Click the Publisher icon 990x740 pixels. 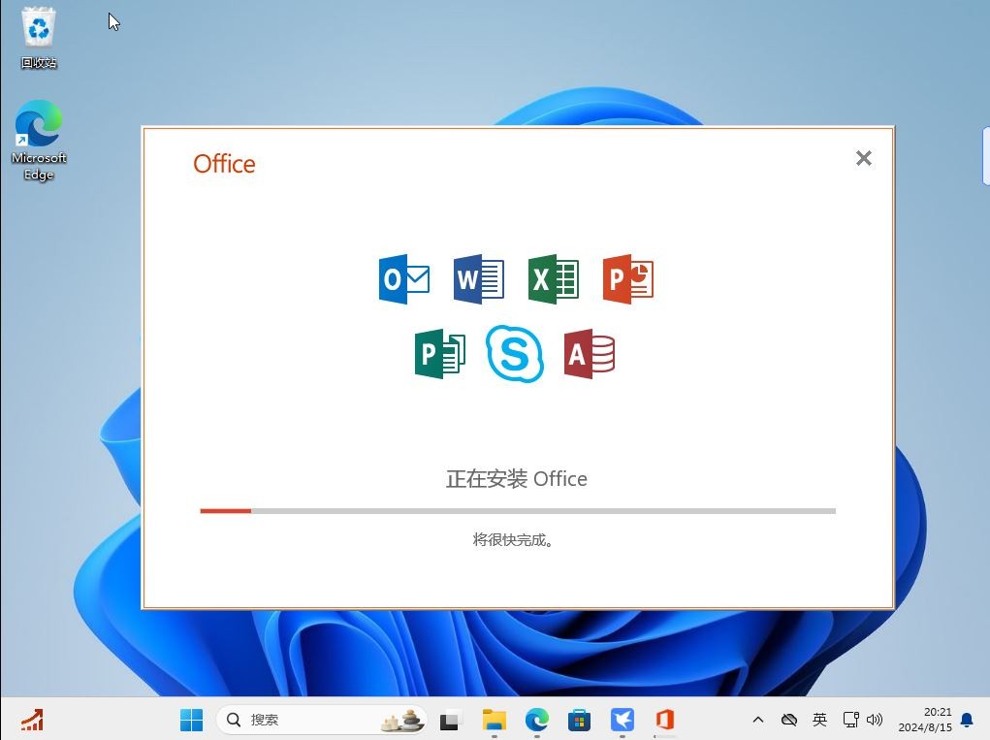(440, 354)
